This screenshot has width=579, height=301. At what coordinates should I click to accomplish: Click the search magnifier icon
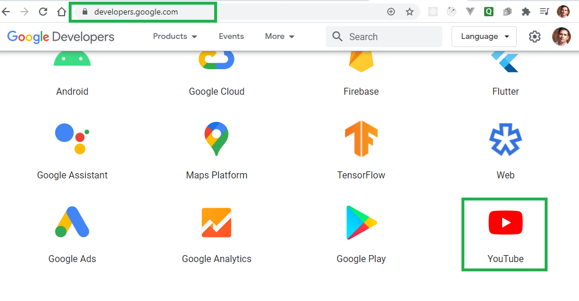click(x=337, y=37)
